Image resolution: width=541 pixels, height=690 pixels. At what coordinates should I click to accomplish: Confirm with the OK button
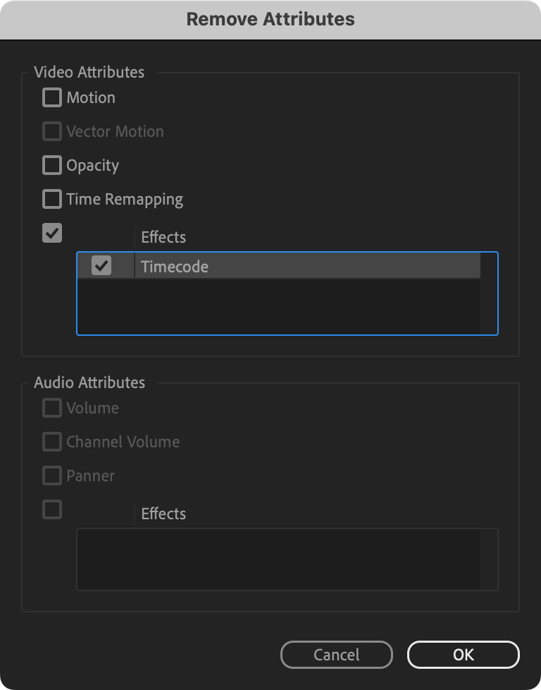(x=463, y=655)
